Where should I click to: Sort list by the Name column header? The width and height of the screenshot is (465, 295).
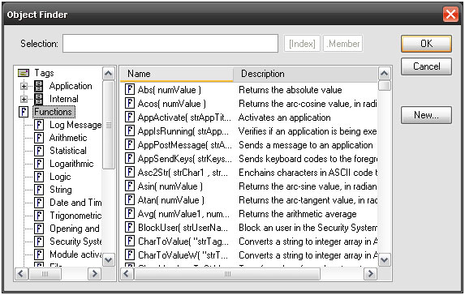[177, 74]
